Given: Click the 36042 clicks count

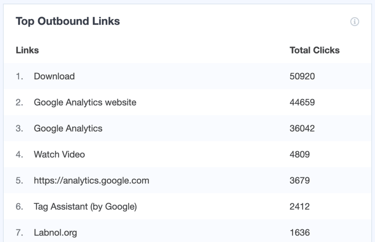Looking at the screenshot, I should point(302,129).
